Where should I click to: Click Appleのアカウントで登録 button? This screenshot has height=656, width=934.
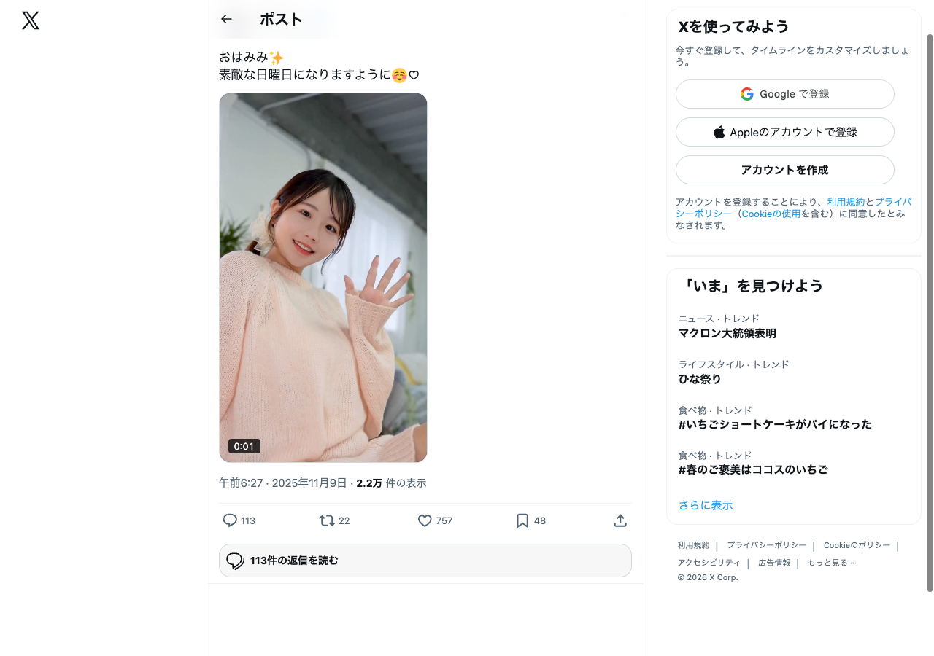pyautogui.click(x=784, y=132)
